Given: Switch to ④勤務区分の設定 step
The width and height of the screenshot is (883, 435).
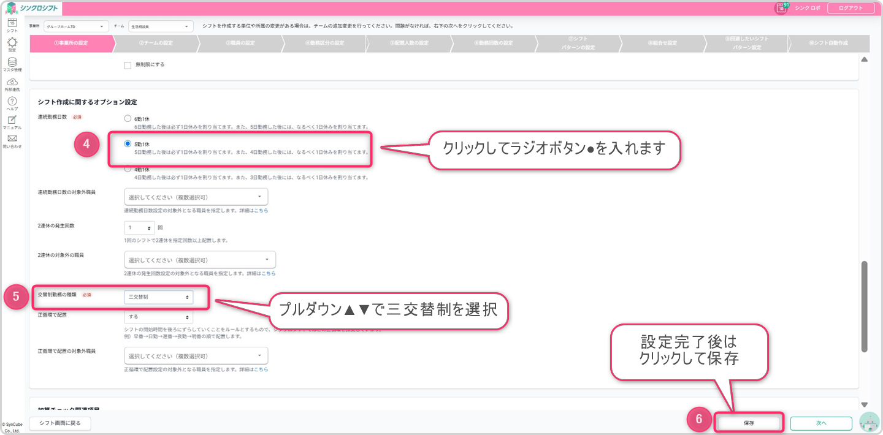Looking at the screenshot, I should pos(324,43).
